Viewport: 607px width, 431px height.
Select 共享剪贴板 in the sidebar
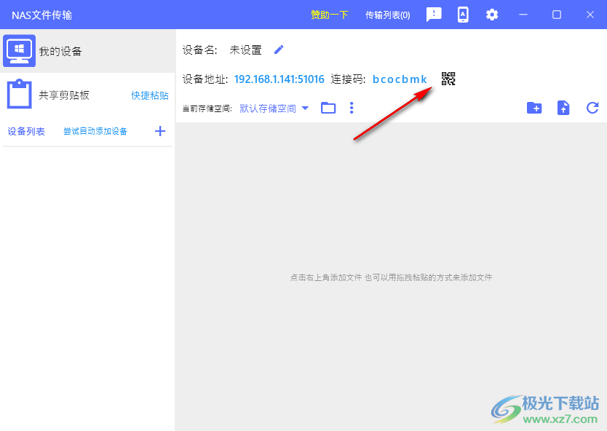click(x=64, y=95)
